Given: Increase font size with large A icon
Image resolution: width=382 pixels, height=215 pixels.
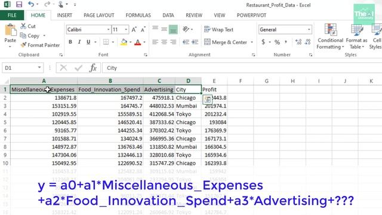Looking at the screenshot, I should pos(134,29).
